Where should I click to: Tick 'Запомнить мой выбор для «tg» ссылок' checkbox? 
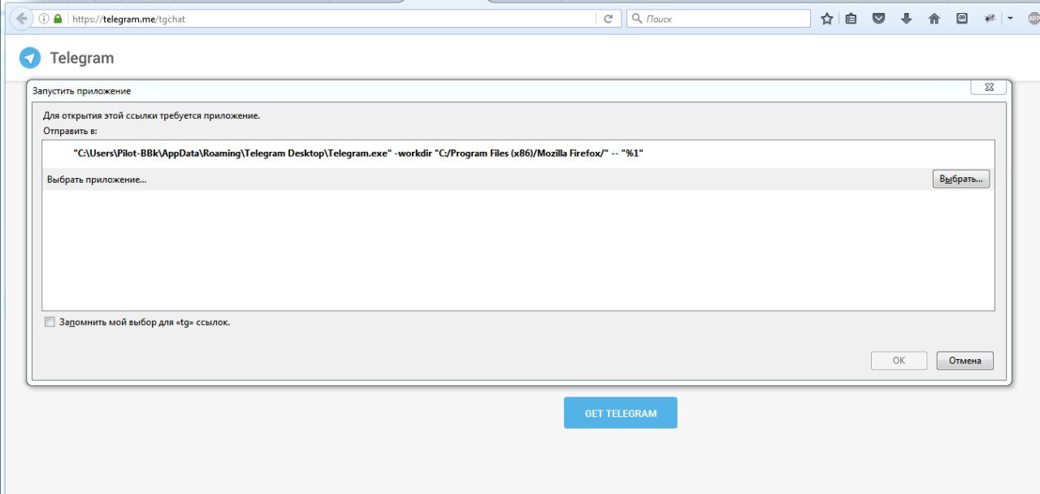[50, 322]
